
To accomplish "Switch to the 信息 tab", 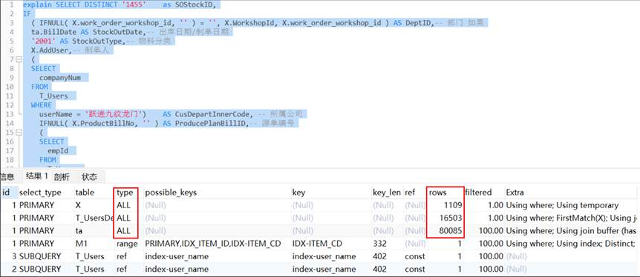I will [7, 176].
